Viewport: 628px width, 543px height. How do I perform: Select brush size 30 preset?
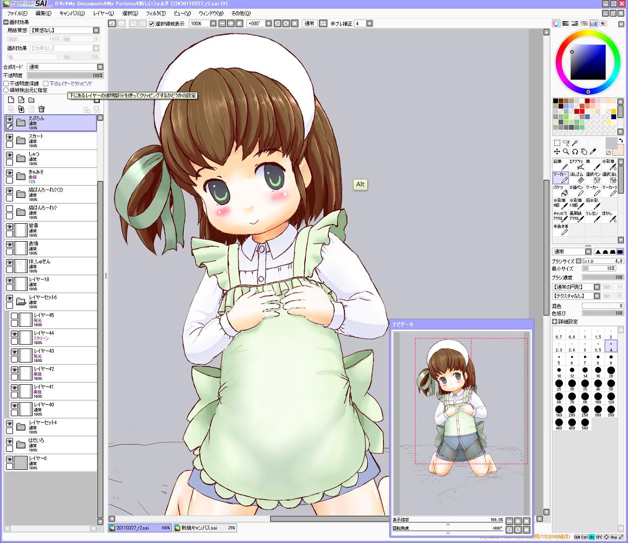(572, 385)
